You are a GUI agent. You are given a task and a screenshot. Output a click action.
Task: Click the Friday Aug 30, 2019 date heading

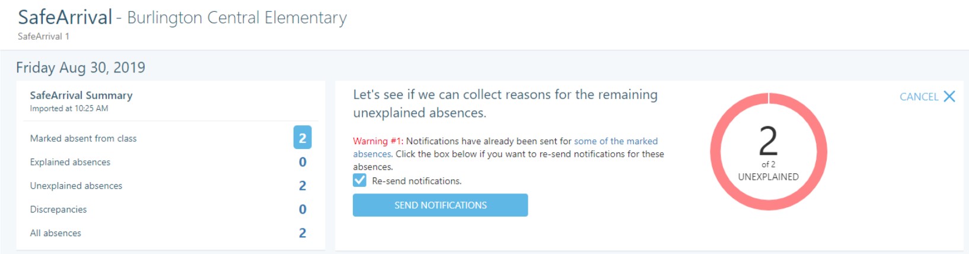coord(81,68)
